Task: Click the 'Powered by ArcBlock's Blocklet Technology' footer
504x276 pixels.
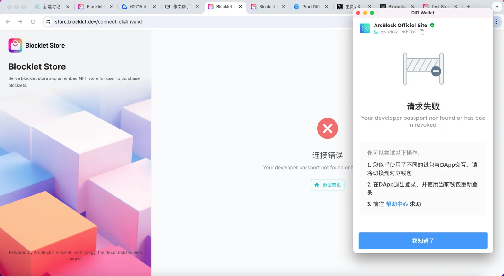Action: point(76,256)
